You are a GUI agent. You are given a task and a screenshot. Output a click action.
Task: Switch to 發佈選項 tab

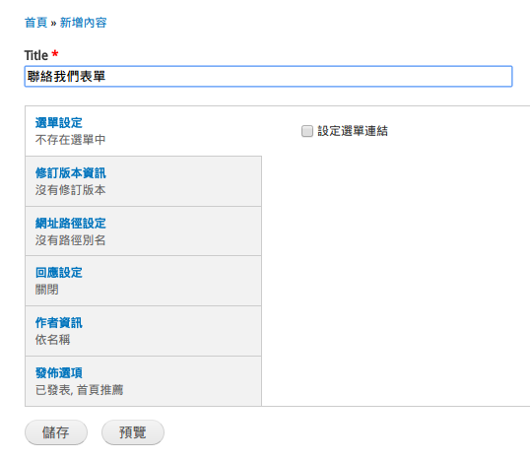point(143,381)
